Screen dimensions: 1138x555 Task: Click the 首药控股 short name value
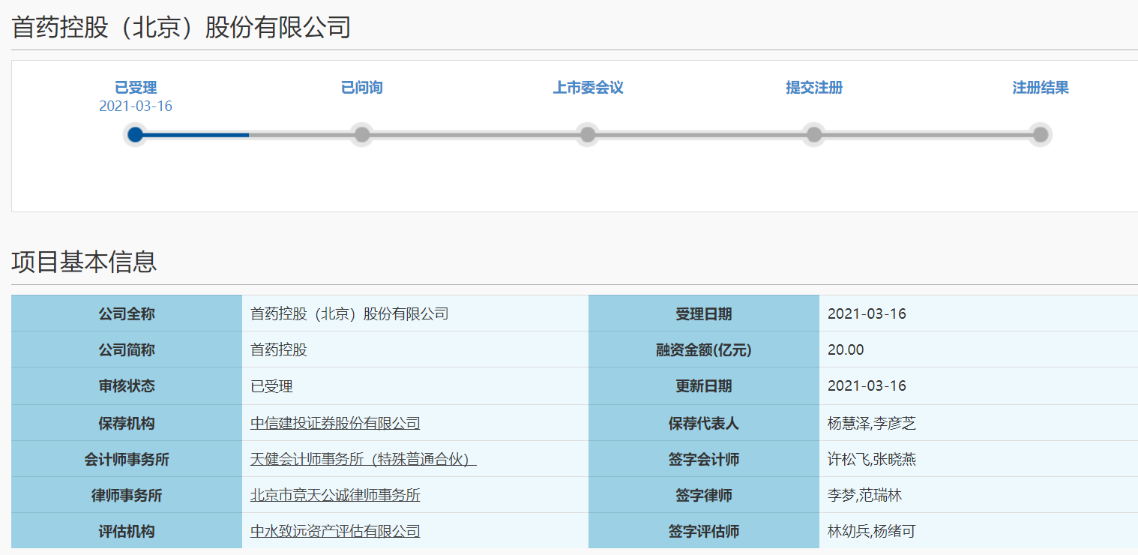(279, 349)
